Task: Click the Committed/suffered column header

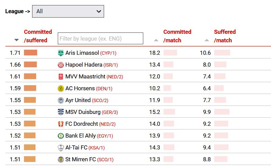Action: pos(38,36)
